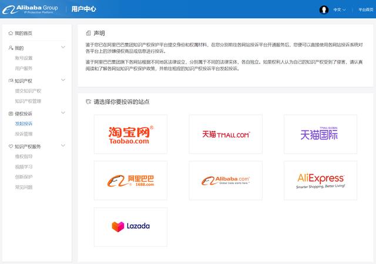Open 维权指导 in the sidebar
376x264 pixels.
point(23,156)
